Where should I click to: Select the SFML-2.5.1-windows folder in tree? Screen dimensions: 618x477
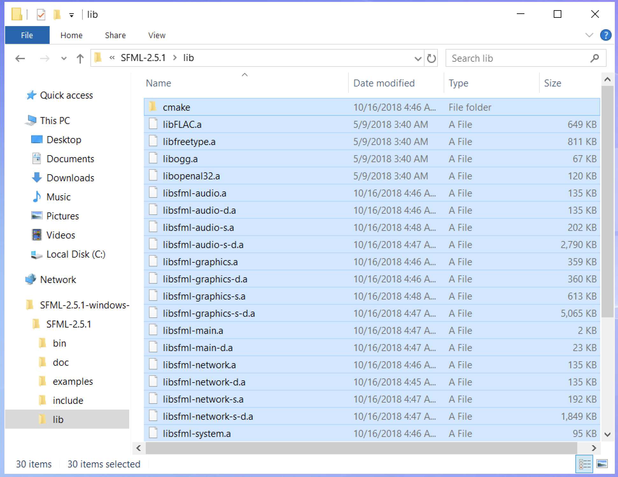[84, 305]
